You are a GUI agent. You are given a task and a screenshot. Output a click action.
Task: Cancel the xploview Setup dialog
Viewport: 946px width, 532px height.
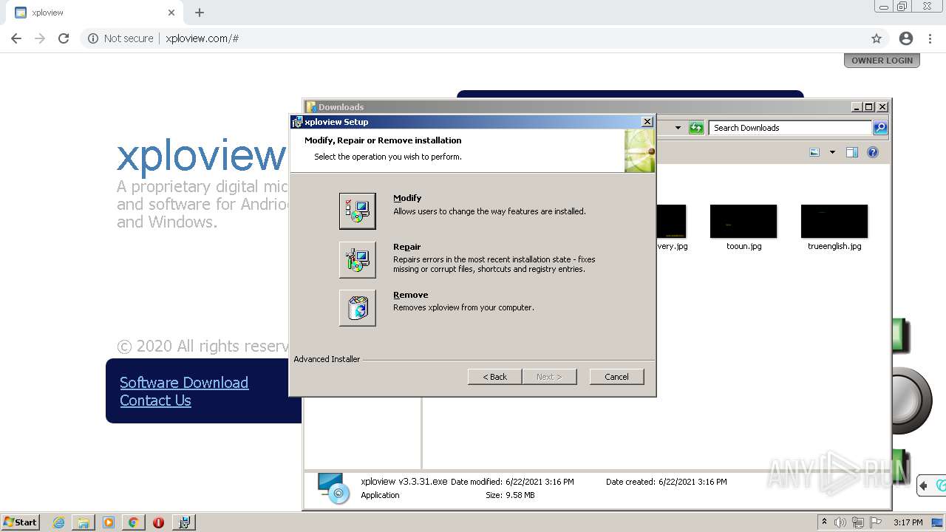pyautogui.click(x=616, y=377)
